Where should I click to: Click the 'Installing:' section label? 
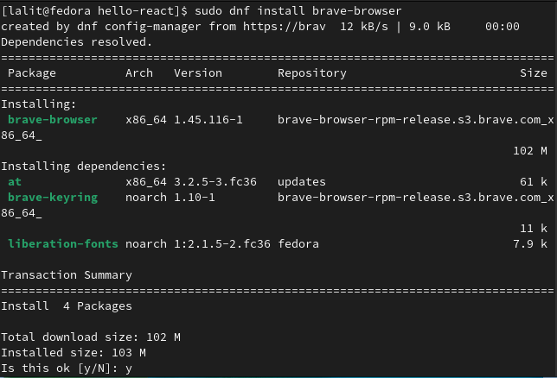pos(39,104)
